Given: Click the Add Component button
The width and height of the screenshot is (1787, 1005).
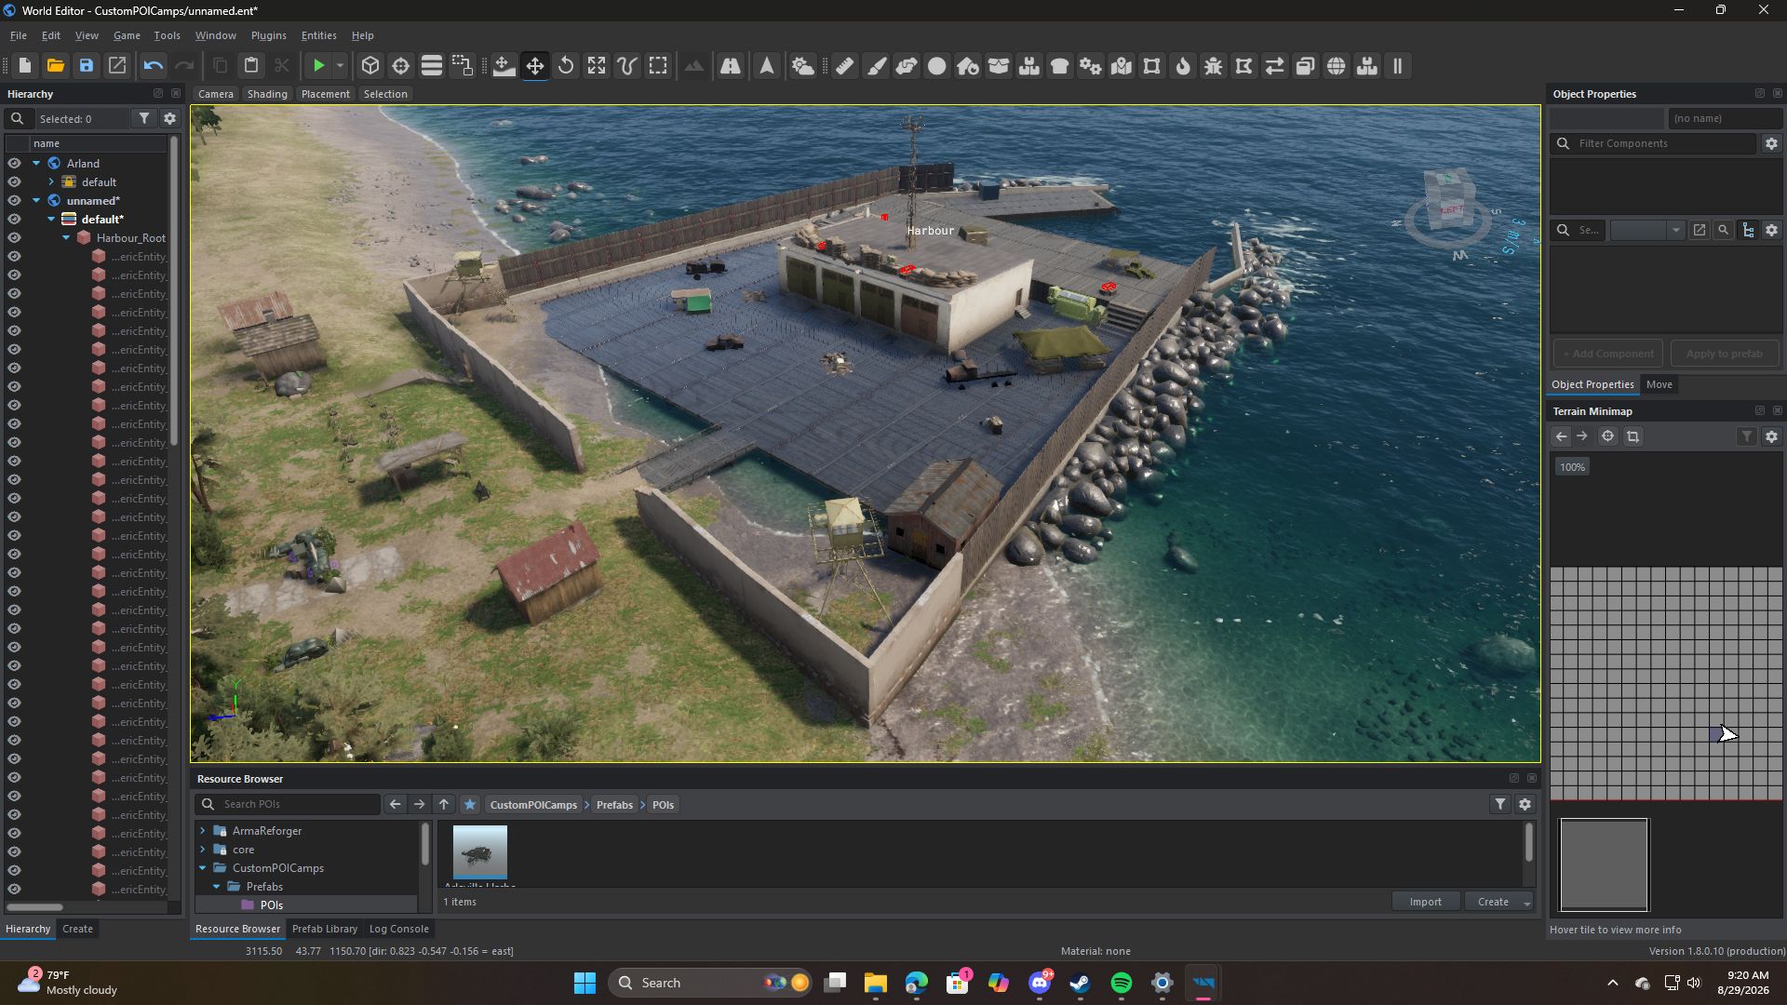Looking at the screenshot, I should click(1608, 354).
